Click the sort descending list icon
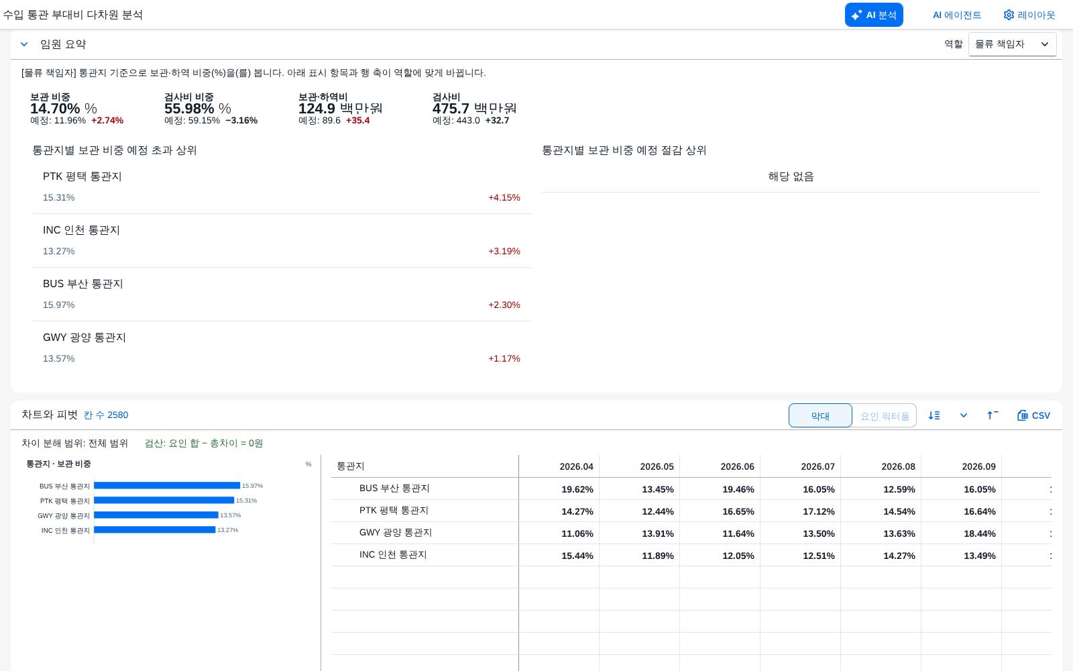 pos(934,415)
